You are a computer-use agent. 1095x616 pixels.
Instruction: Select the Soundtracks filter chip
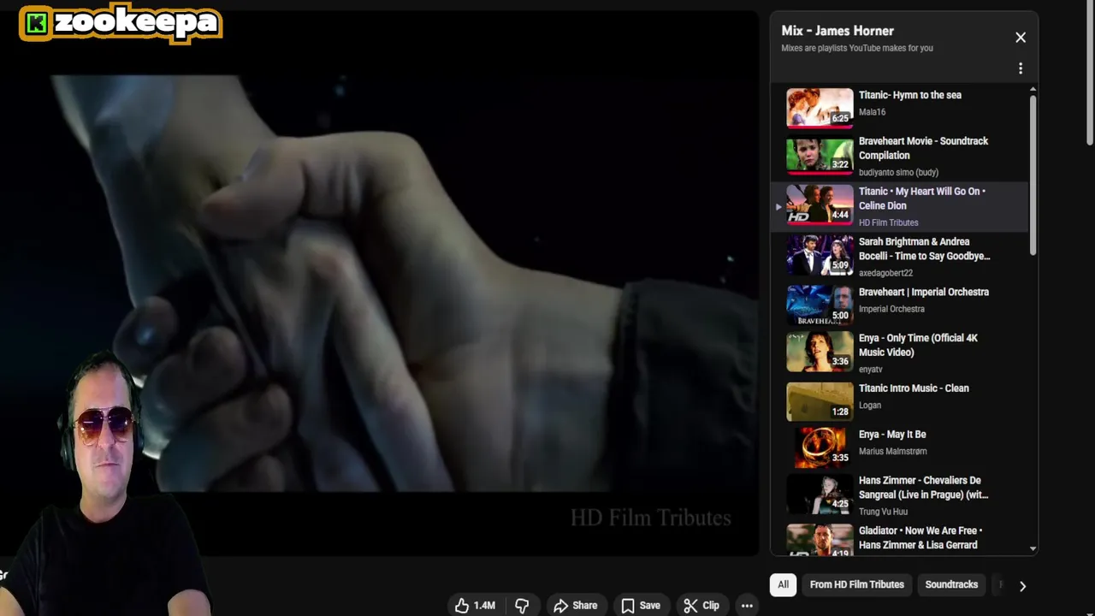[x=951, y=584]
